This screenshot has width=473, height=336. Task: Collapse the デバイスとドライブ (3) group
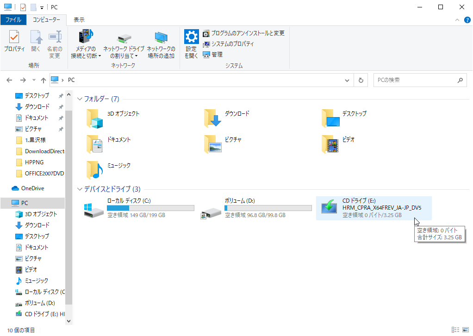(x=80, y=189)
